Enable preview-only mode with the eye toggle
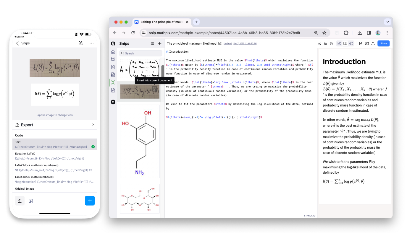The image size is (407, 244). coord(351,43)
